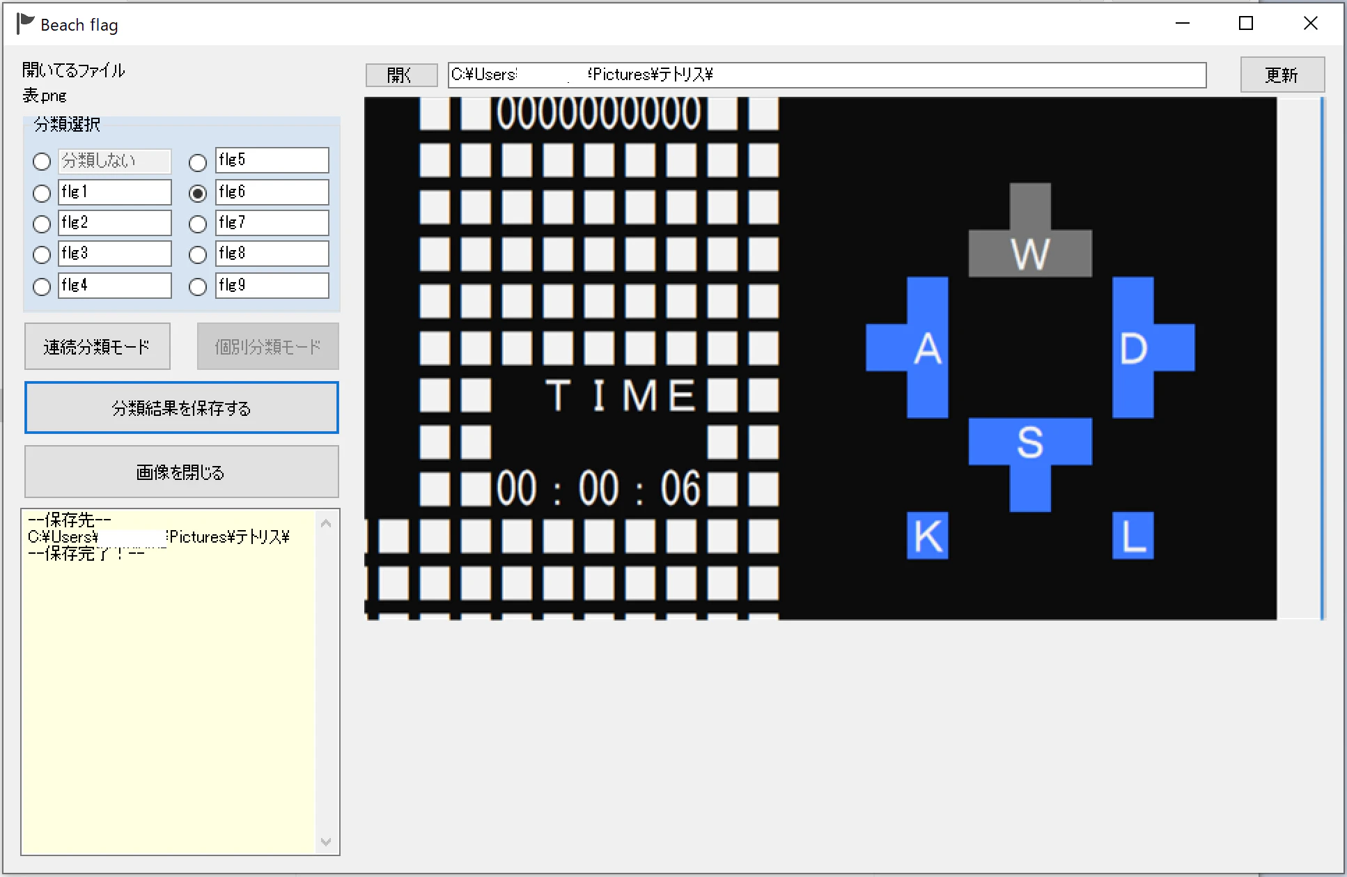The image size is (1347, 877).
Task: Click the Beach flag app icon
Action: (25, 24)
